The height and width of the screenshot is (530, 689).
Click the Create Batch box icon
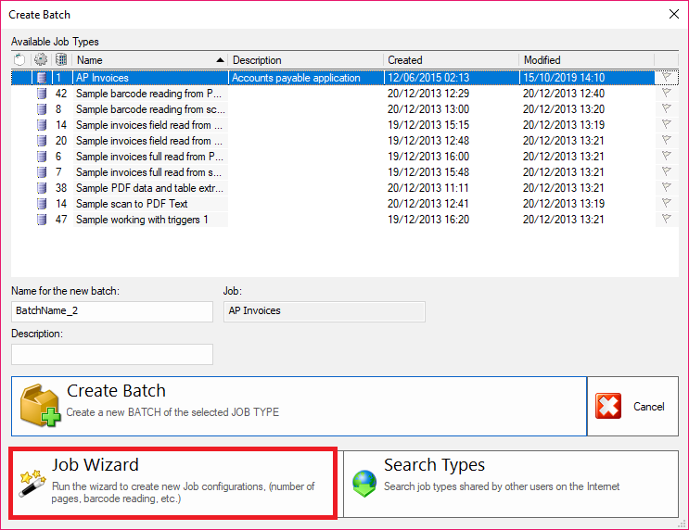pos(40,406)
